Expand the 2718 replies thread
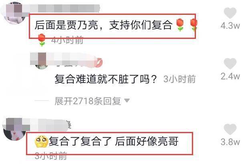 click(x=88, y=101)
